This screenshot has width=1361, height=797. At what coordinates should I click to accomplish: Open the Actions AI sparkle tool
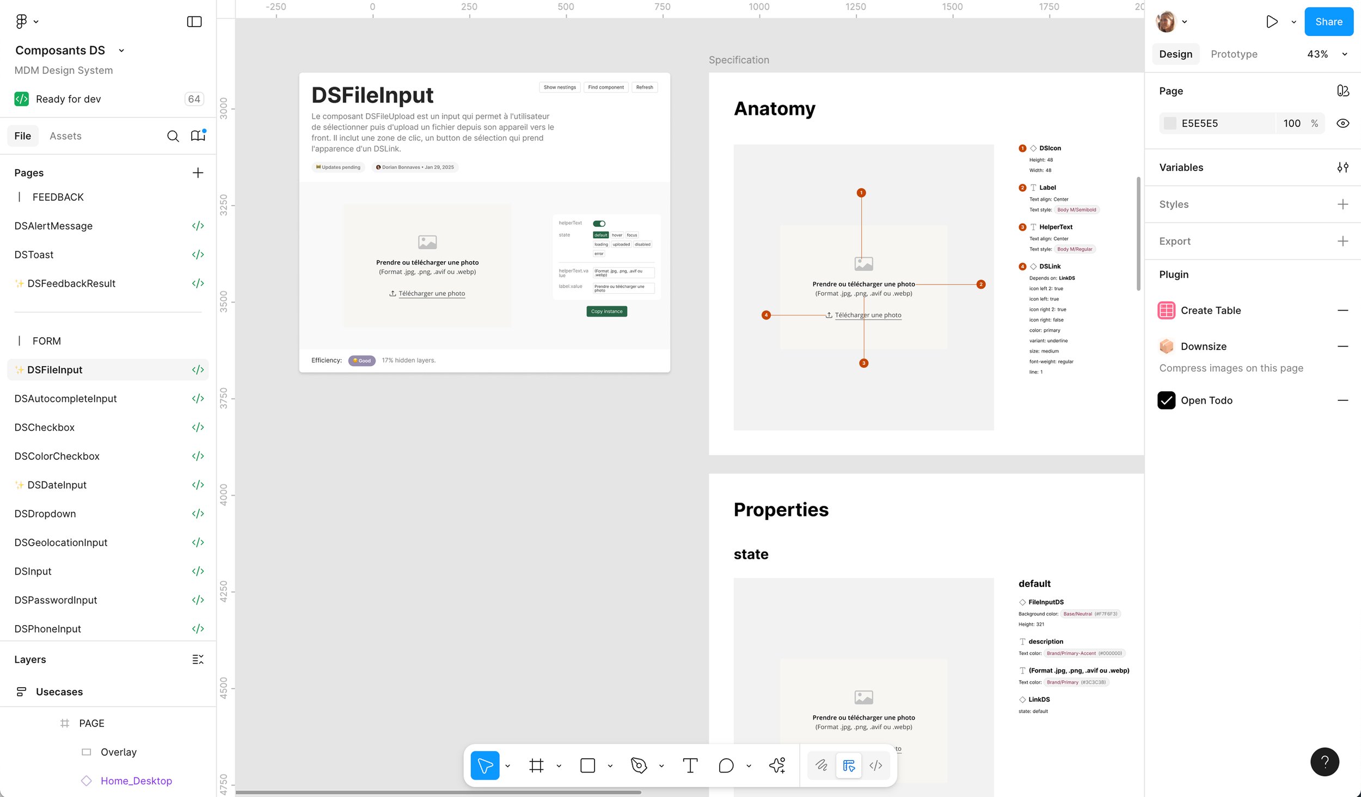pos(777,765)
